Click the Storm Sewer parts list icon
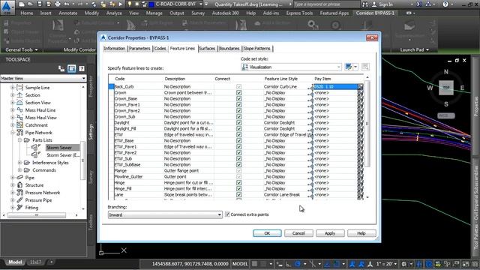Viewport: 480px width, 270px height. (35, 148)
